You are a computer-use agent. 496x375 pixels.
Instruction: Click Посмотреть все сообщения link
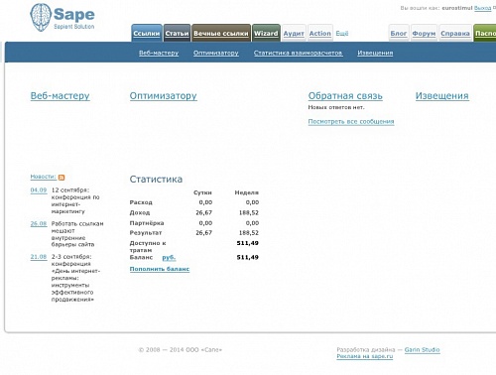(x=351, y=122)
